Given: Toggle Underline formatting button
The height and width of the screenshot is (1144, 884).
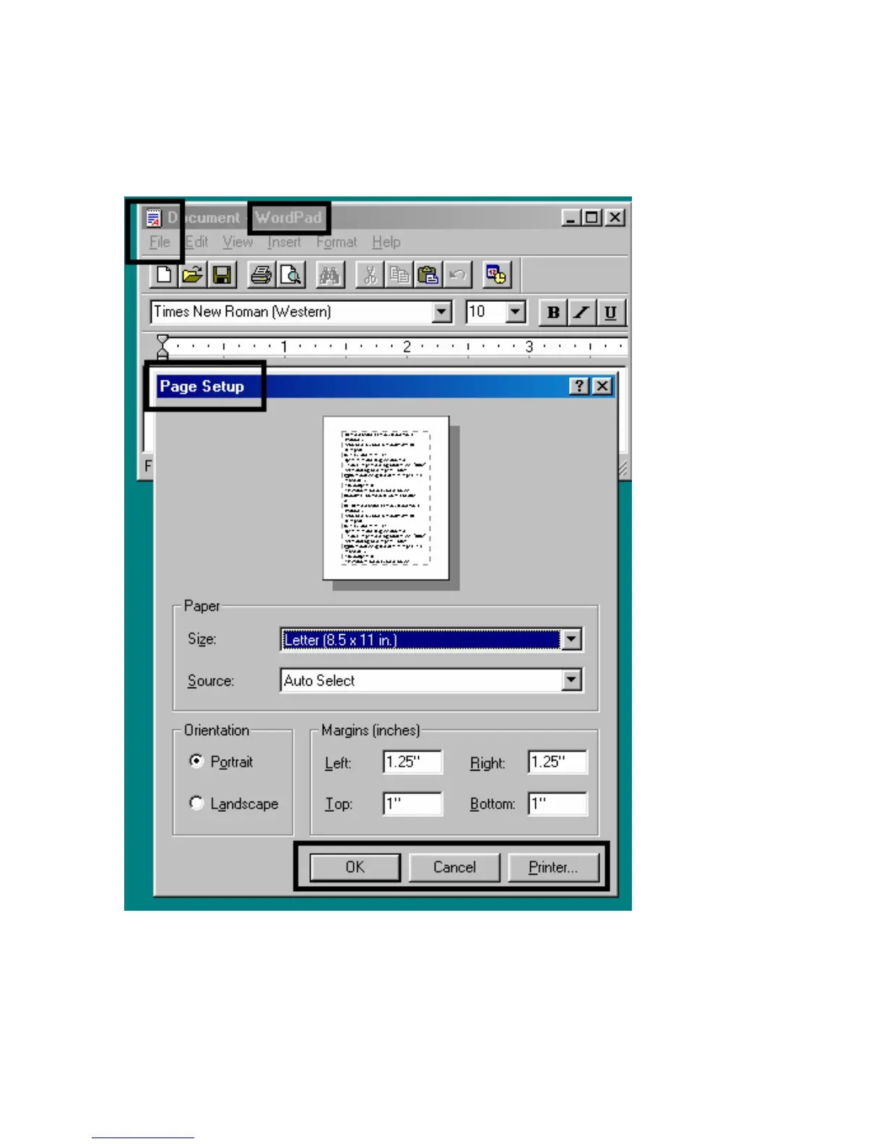Looking at the screenshot, I should pos(611,313).
